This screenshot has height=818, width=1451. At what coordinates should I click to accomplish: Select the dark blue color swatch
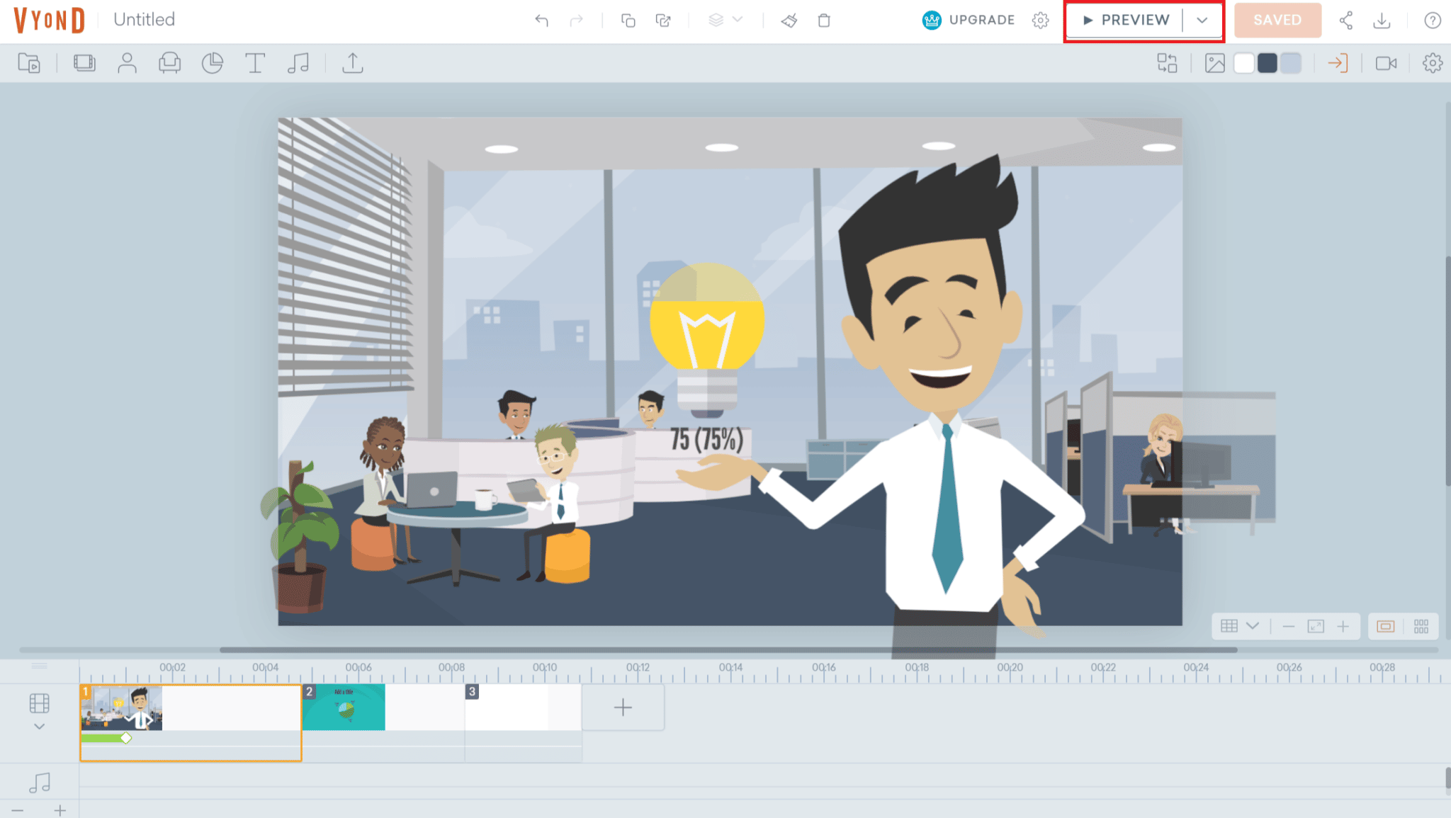(x=1267, y=63)
